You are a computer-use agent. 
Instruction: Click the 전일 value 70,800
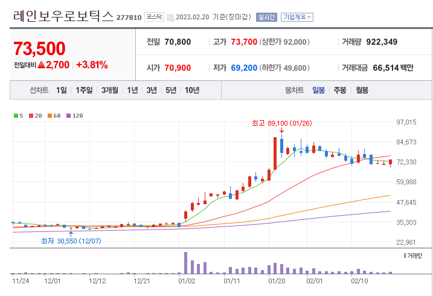(x=178, y=42)
